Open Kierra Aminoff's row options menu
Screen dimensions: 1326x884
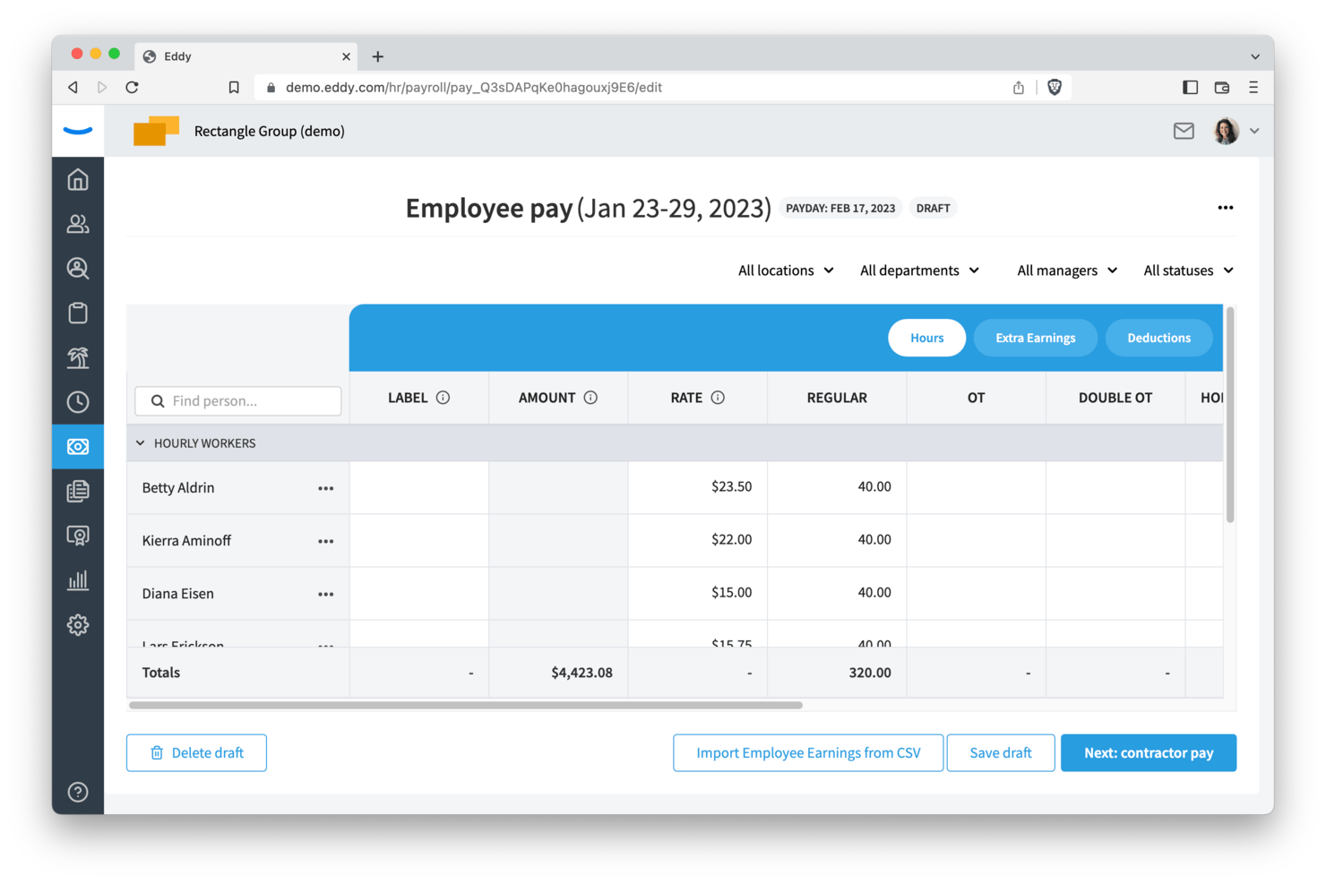pos(326,541)
